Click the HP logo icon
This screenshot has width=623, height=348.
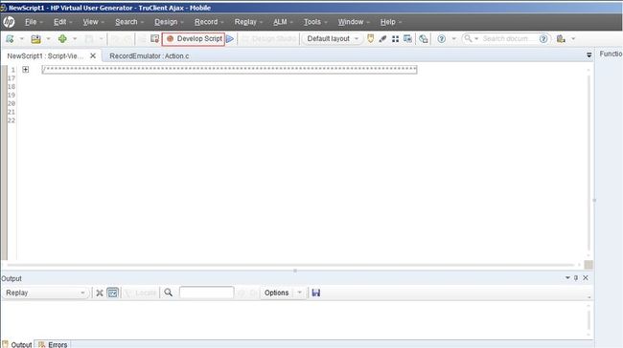coord(10,22)
